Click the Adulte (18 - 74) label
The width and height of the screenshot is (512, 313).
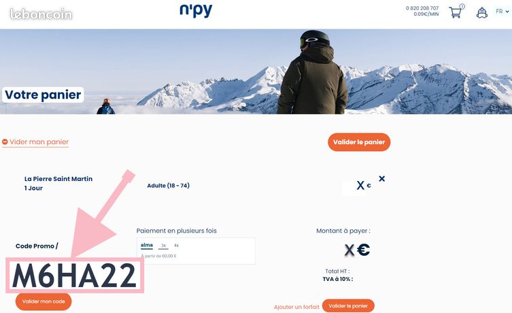[168, 186]
